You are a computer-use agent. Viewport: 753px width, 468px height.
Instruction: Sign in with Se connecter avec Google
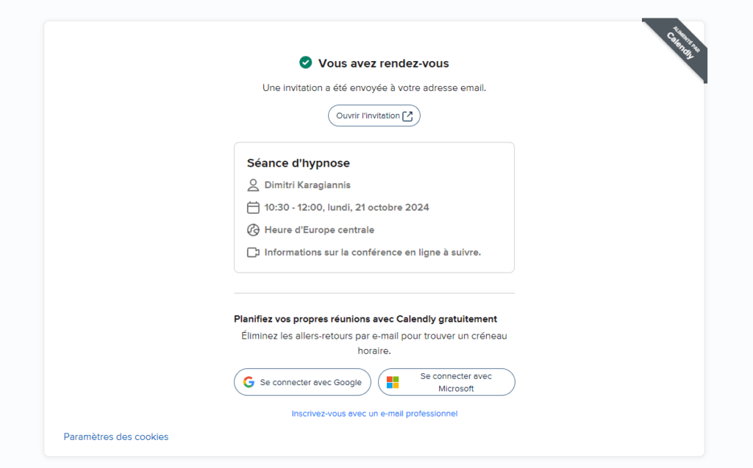point(302,382)
